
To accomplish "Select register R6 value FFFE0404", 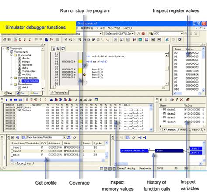I will [x=192, y=75].
